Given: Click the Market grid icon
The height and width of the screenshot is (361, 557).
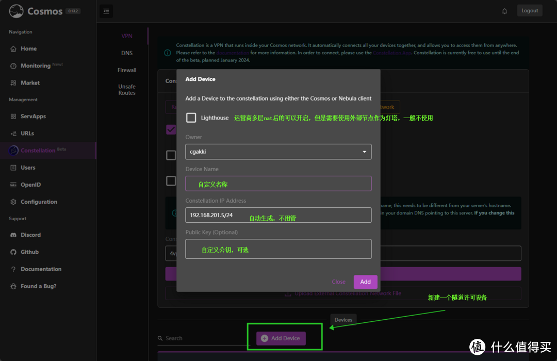Looking at the screenshot, I should click(13, 83).
